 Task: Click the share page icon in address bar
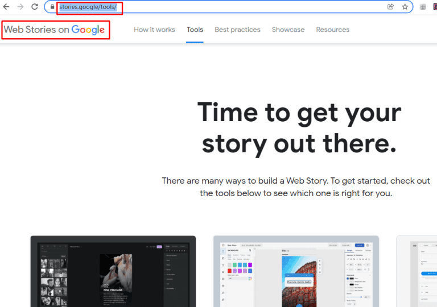click(390, 7)
